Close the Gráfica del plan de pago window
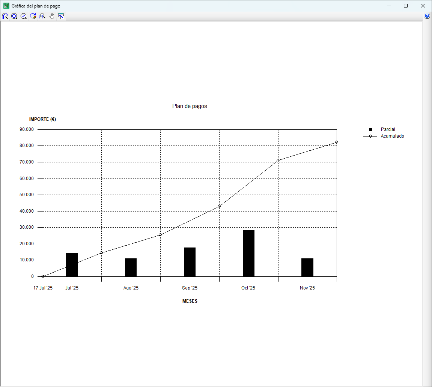432x387 pixels. [423, 6]
